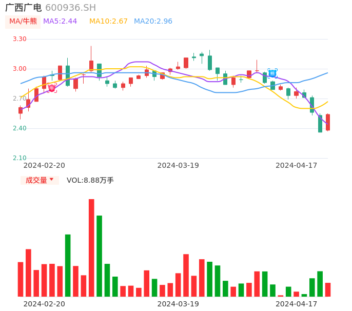The width and height of the screenshot is (352, 311).
Task: Click the VOL:8.88万手 volume readout
Action: click(x=90, y=180)
